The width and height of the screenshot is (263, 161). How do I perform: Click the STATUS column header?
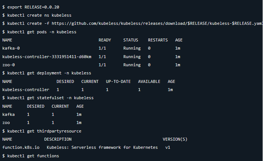[x=131, y=40]
